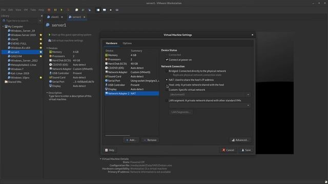
Task: Collapse the Description section on server1 page
Action: click(x=47, y=93)
